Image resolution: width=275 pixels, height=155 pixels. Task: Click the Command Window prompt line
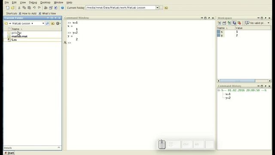click(x=141, y=43)
